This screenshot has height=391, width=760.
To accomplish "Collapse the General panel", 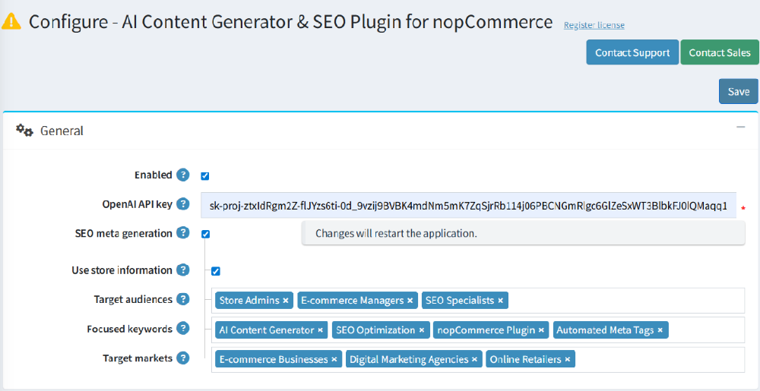I will (x=740, y=127).
